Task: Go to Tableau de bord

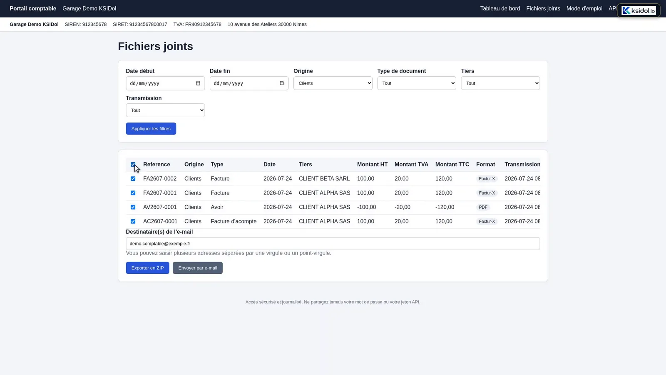Action: pos(500,8)
